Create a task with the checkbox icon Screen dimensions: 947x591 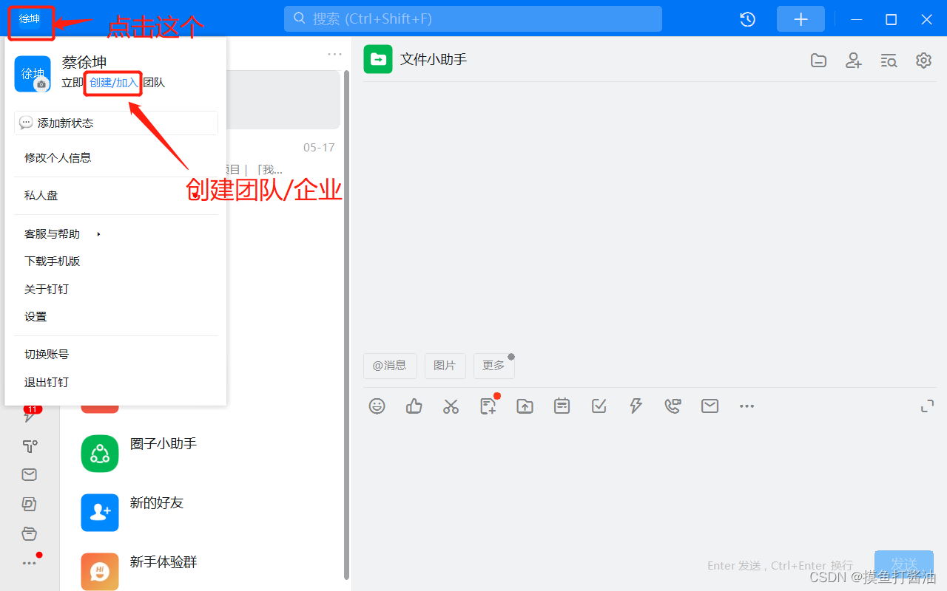click(599, 406)
